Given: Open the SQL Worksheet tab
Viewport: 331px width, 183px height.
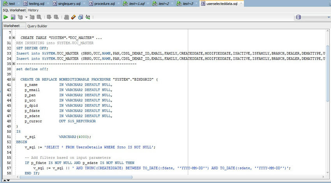Looking at the screenshot, I should (14, 10).
